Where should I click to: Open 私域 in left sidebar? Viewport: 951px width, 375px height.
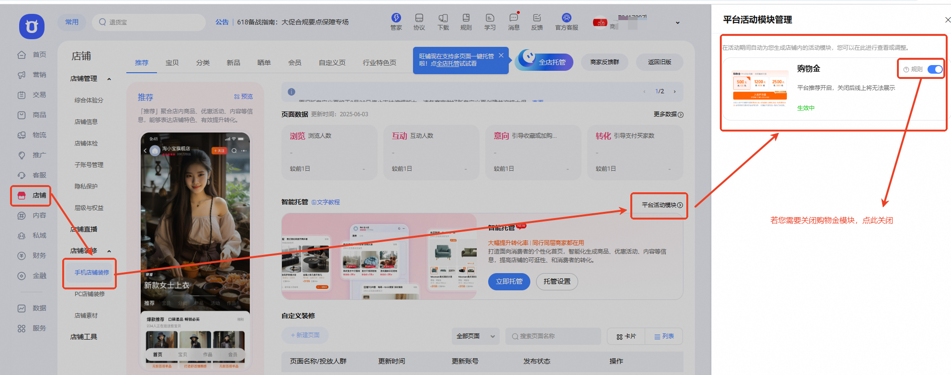coord(32,235)
